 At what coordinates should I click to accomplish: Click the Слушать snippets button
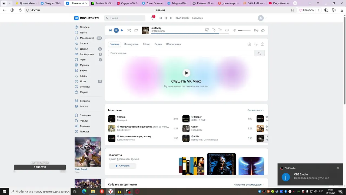[122, 166]
